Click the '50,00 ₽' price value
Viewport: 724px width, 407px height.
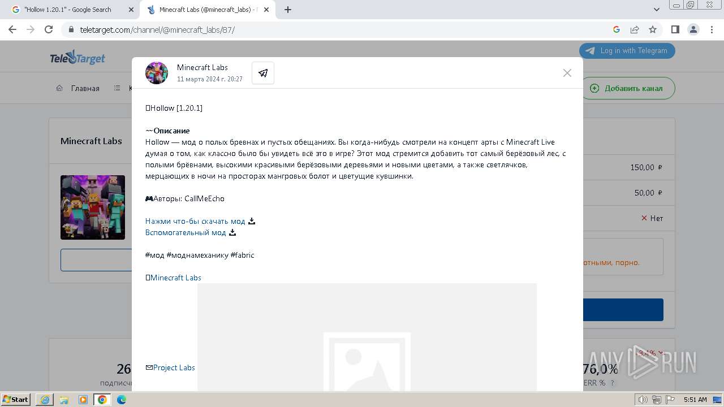pos(648,193)
